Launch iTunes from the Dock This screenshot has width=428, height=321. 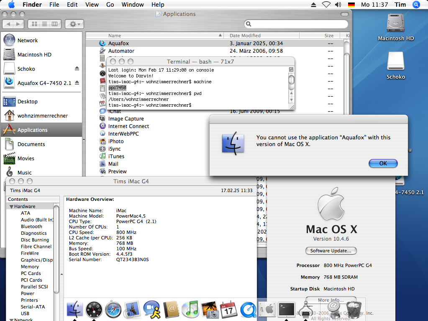coord(190,310)
